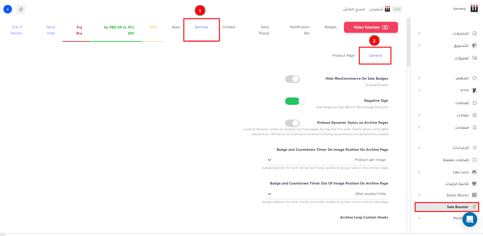Click the YITH logo icon in sidebar
This screenshot has width=483, height=236.
pos(474,90)
